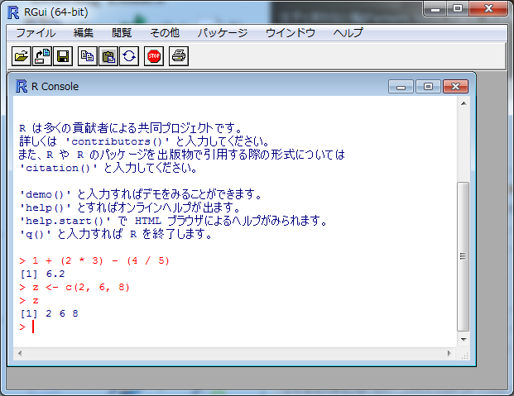This screenshot has height=396, width=514.
Task: Open script file icon in toolbar
Action: click(22, 56)
